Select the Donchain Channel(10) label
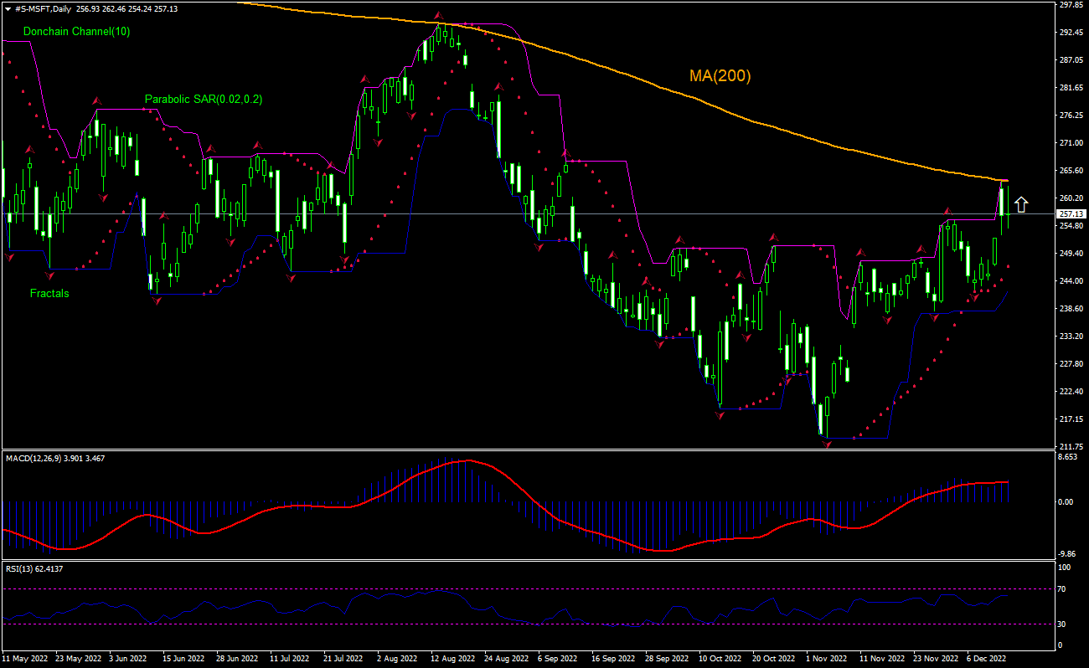Screen dimensions: 1089x668 [x=76, y=31]
